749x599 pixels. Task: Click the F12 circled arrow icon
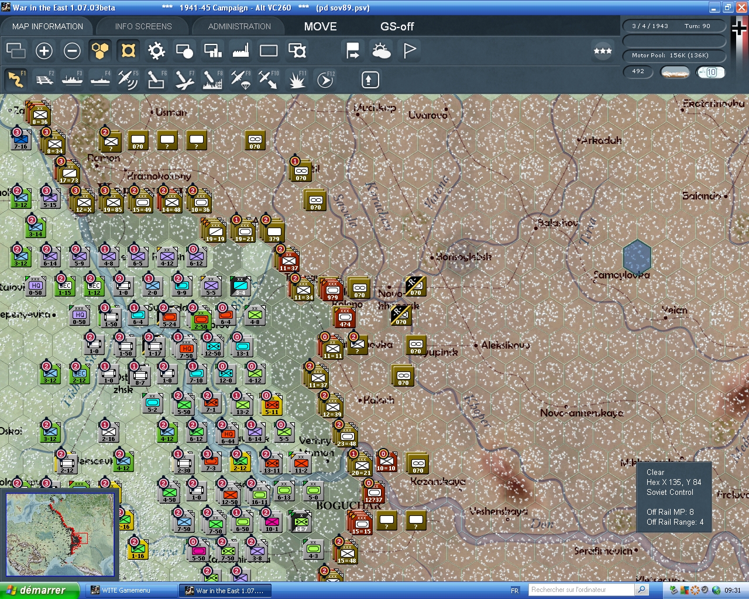(x=325, y=79)
